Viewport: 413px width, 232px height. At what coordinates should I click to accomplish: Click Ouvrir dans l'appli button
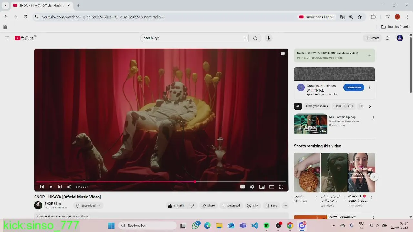click(316, 17)
